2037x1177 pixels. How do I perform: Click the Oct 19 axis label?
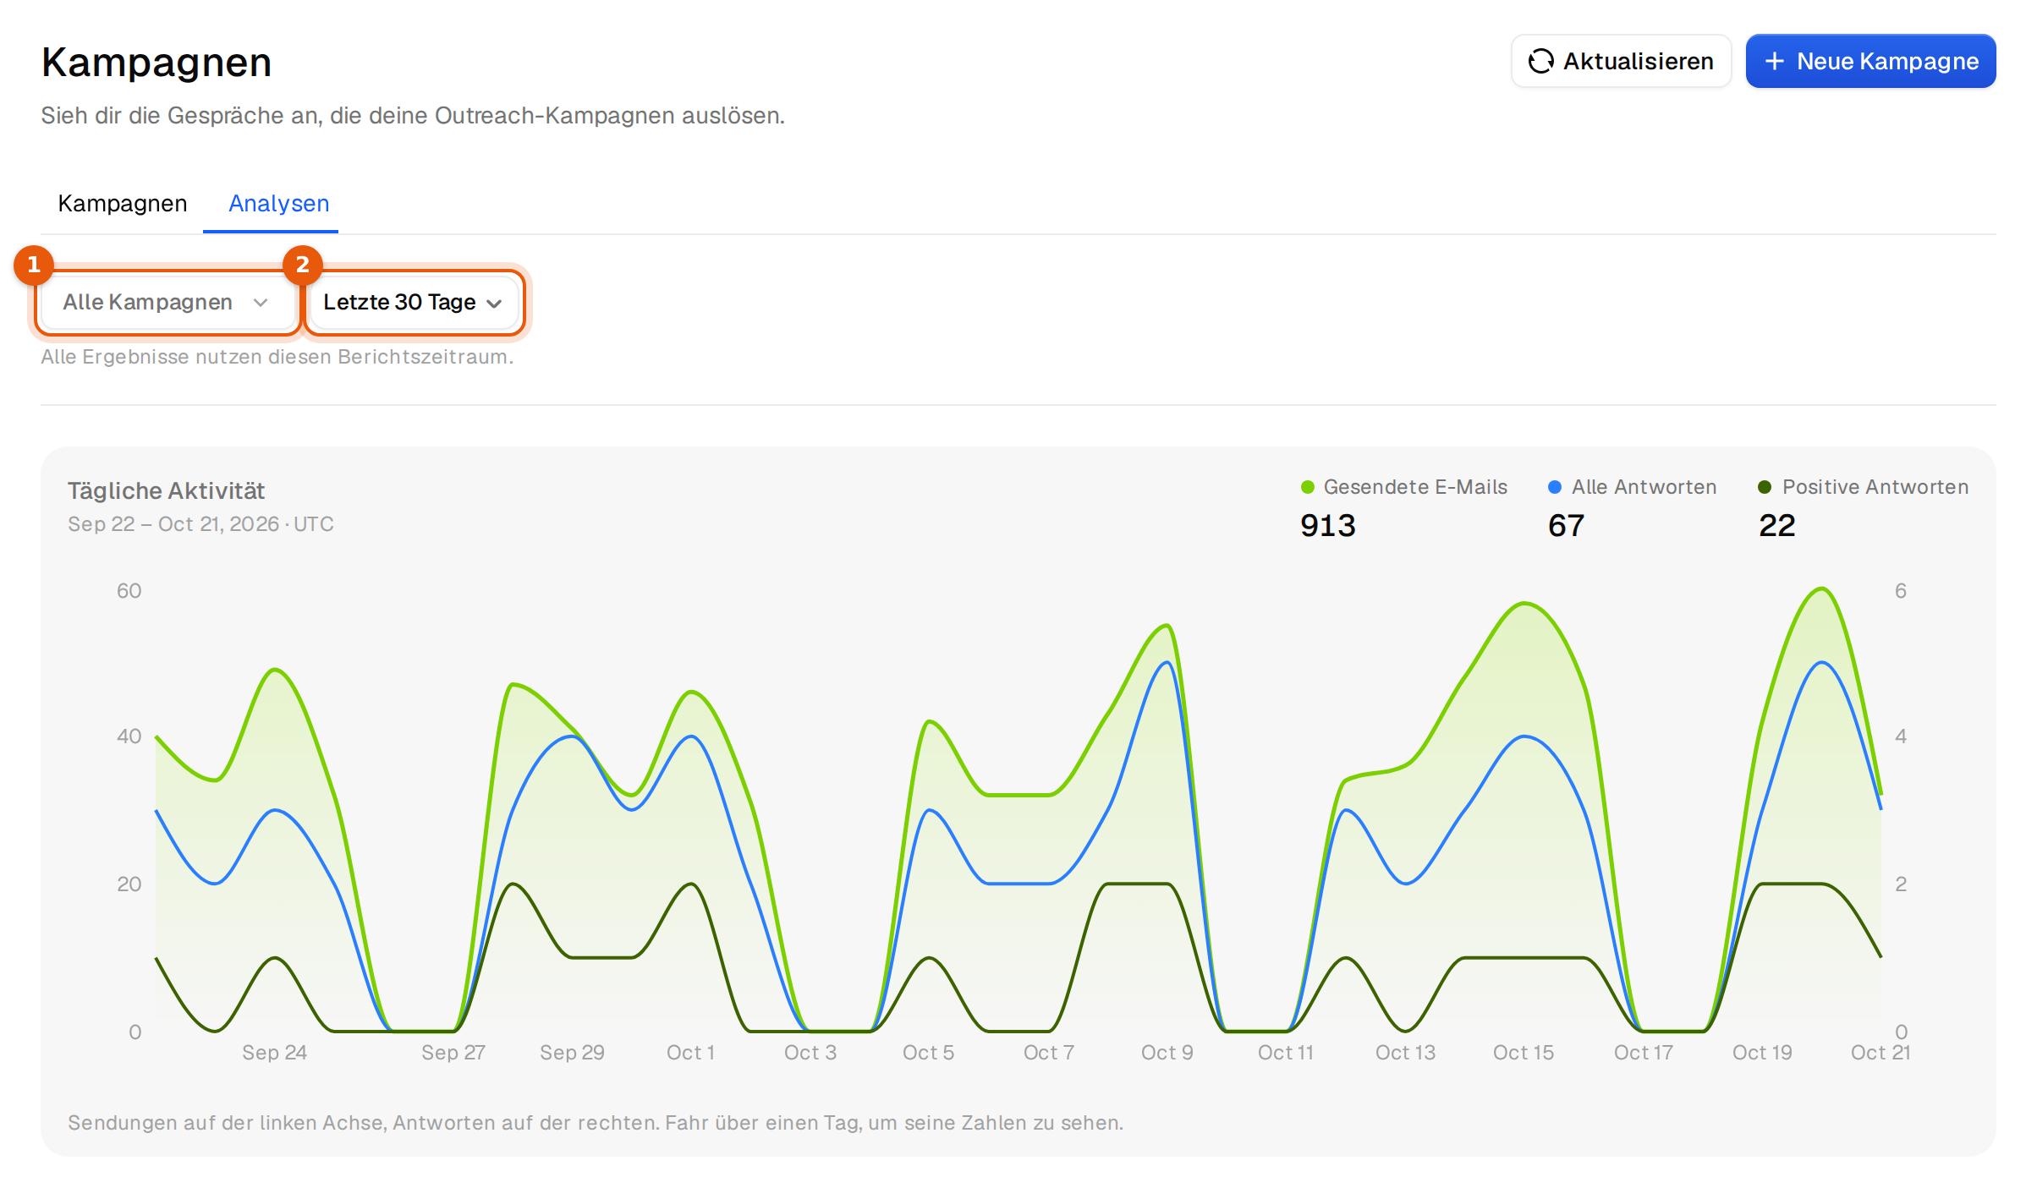(x=1762, y=1053)
